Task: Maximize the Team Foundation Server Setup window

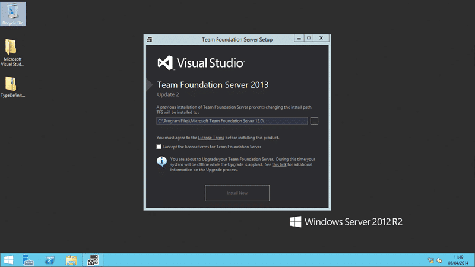Action: point(309,38)
